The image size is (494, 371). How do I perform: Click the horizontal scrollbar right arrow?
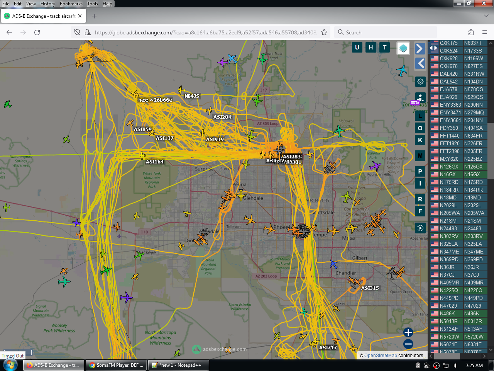(x=485, y=356)
